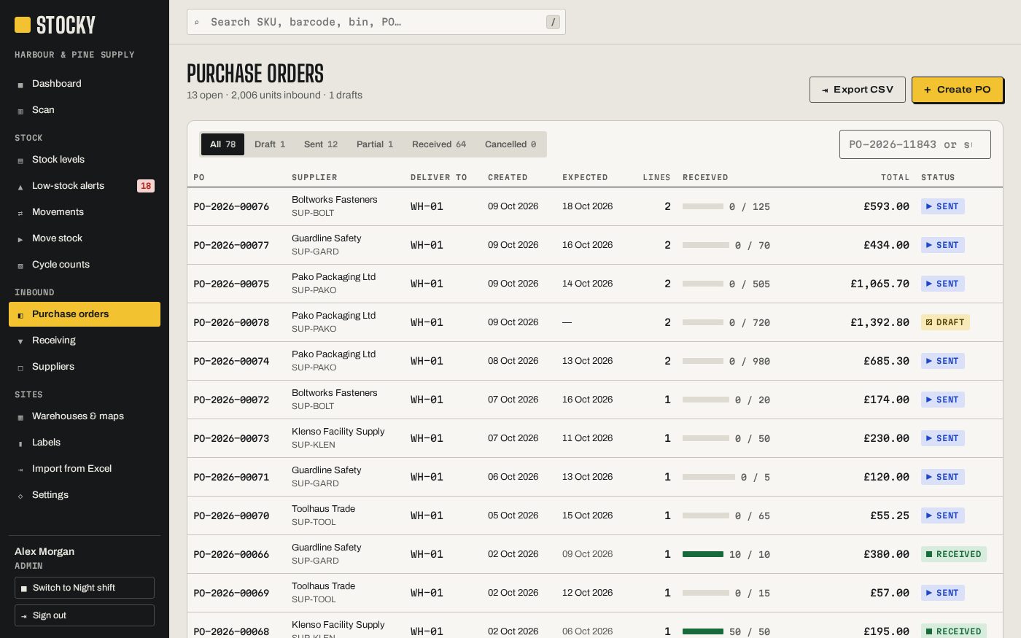
Task: Click the £1,065.70 total value
Action: 880,284
